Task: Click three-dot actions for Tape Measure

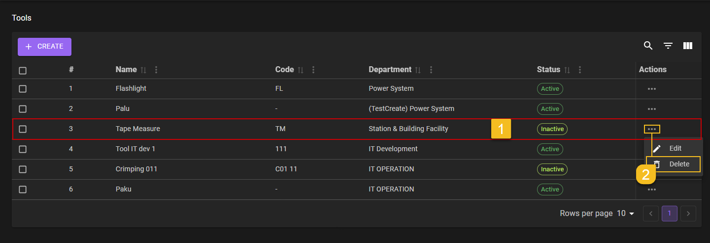Action: pyautogui.click(x=651, y=129)
